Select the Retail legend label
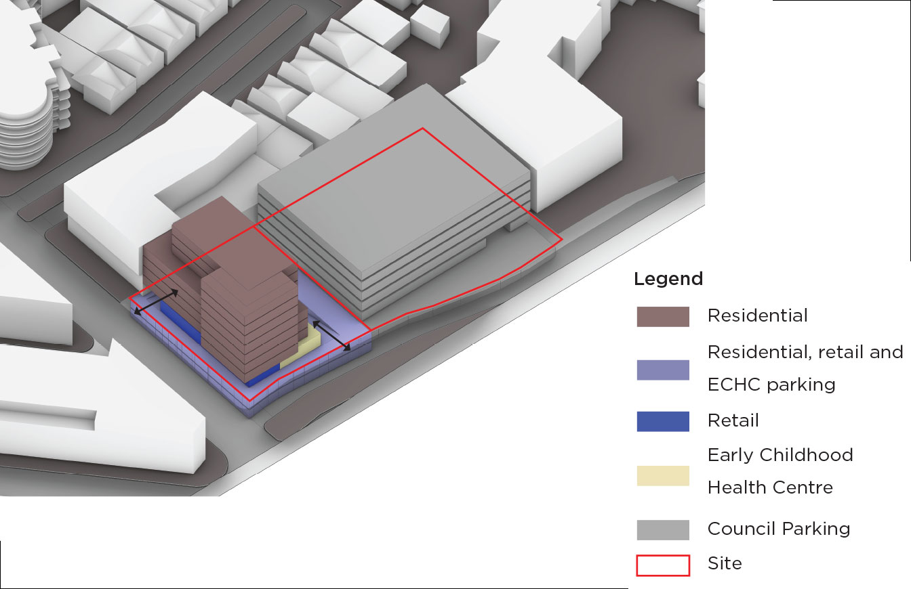Viewport: 911px width, 589px height. [733, 420]
